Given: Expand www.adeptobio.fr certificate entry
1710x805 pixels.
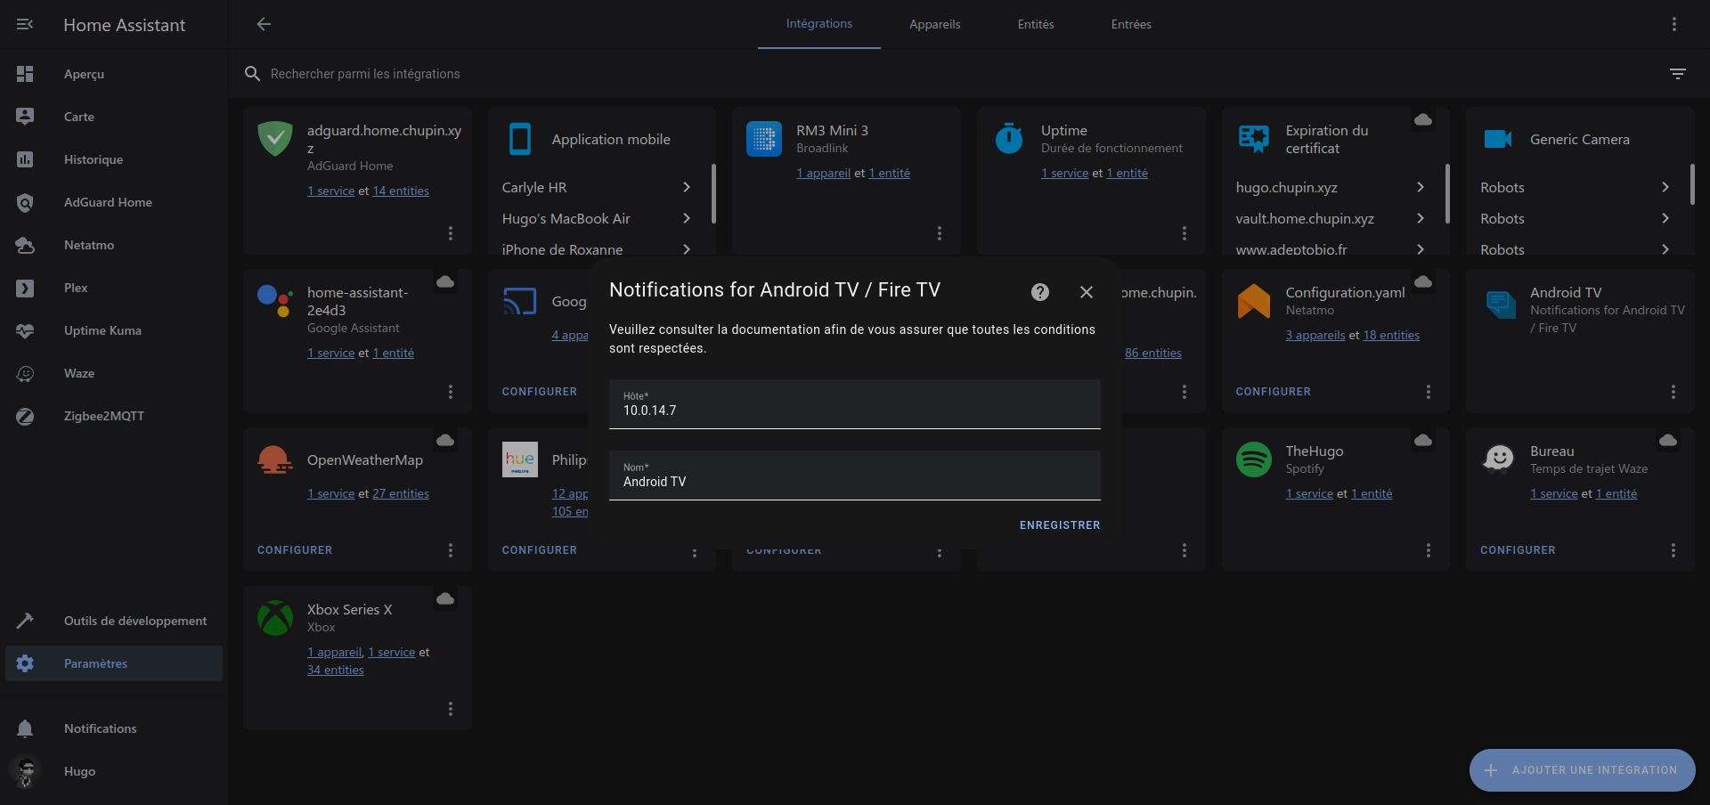Looking at the screenshot, I should 1331,249.
